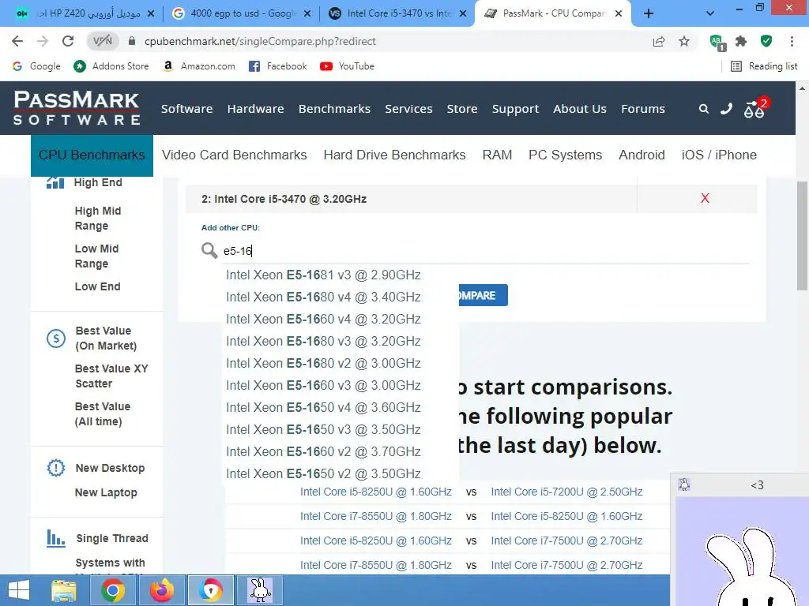Choose Intel Xeon E5-1681 v3 suggestion
This screenshot has height=606, width=809.
coord(323,275)
